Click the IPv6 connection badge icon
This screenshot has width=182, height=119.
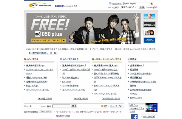tap(59, 6)
